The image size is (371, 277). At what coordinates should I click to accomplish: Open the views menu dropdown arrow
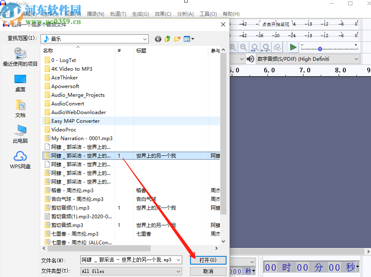193,38
